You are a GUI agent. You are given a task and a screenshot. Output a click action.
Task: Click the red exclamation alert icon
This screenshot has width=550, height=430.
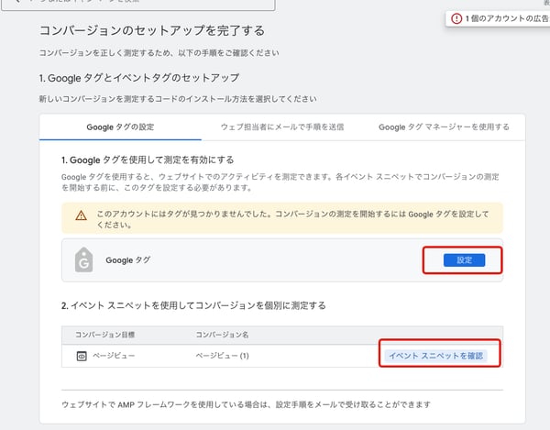[457, 18]
